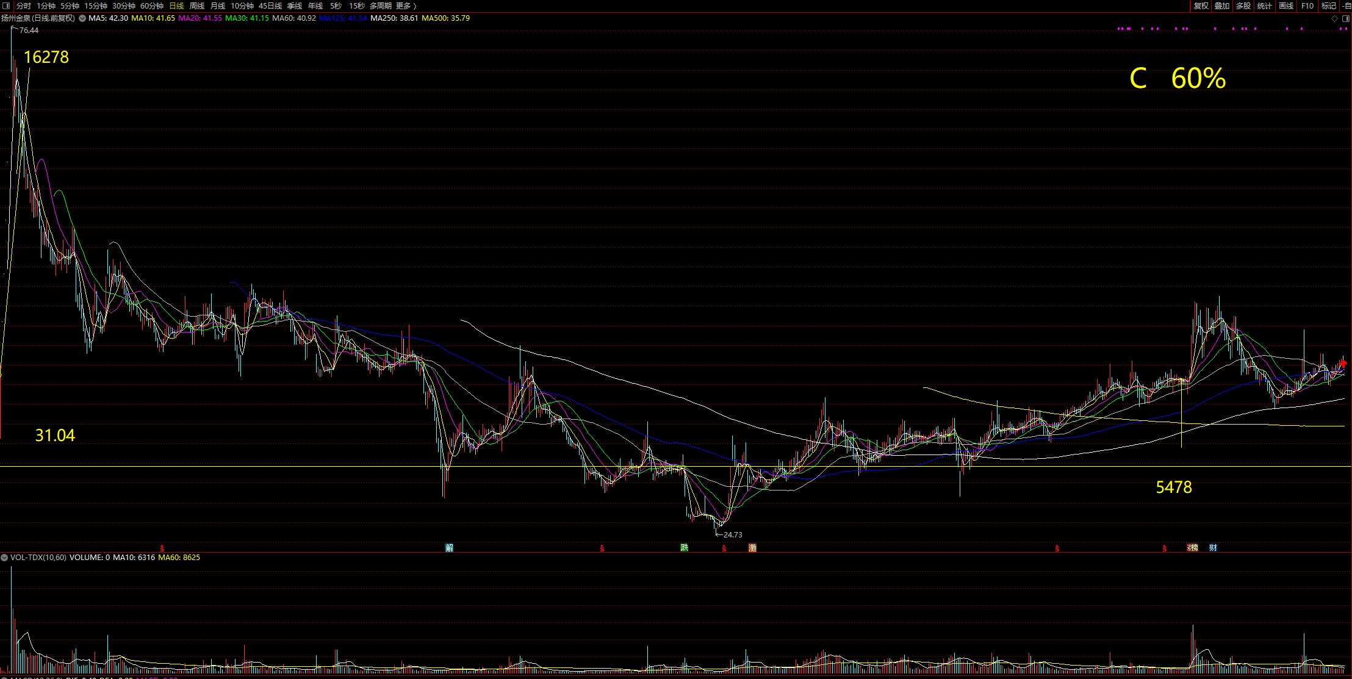Viewport: 1352px width, 679px height.
Task: Select the 分时 intraday view
Action: click(23, 5)
